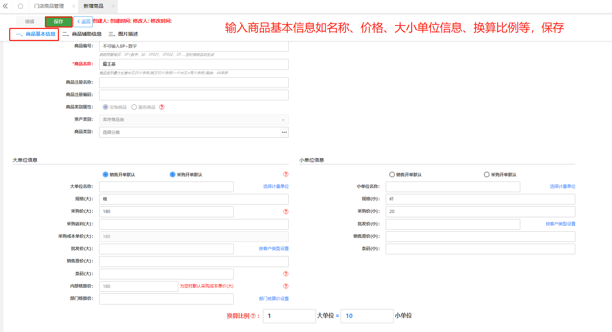Click the home icon in tab bar
This screenshot has width=612, height=332.
(x=20, y=6)
